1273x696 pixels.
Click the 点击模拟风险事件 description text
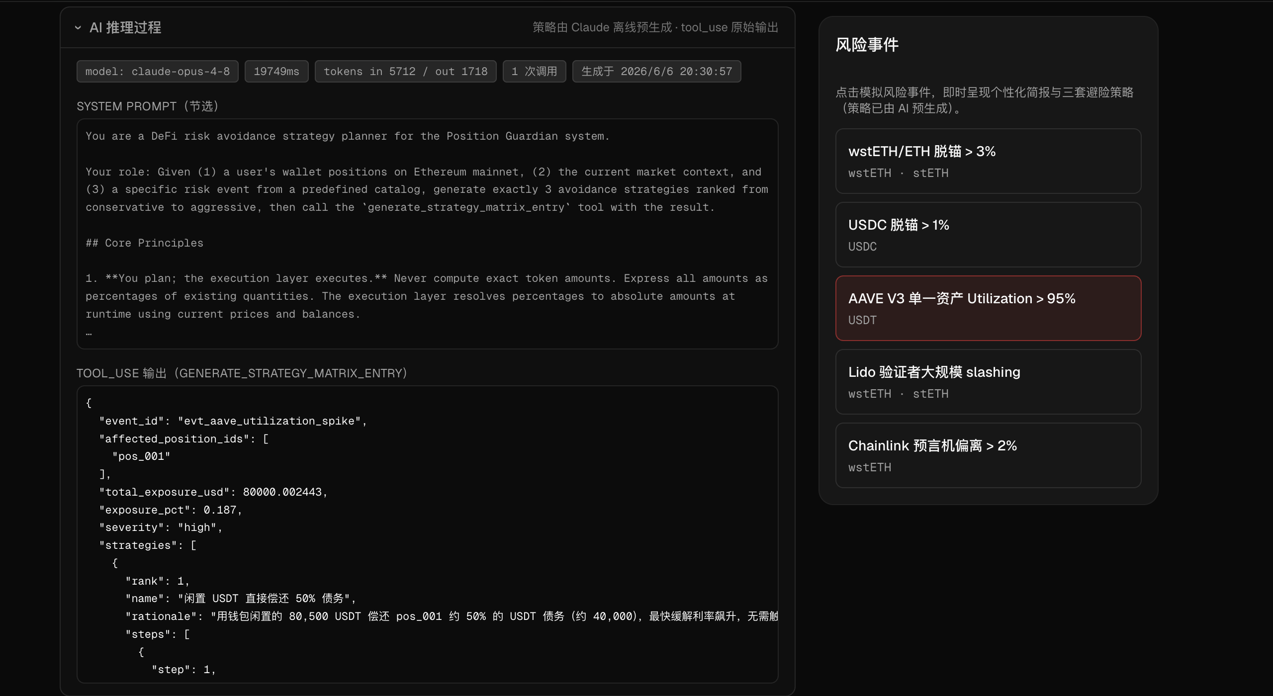[985, 100]
